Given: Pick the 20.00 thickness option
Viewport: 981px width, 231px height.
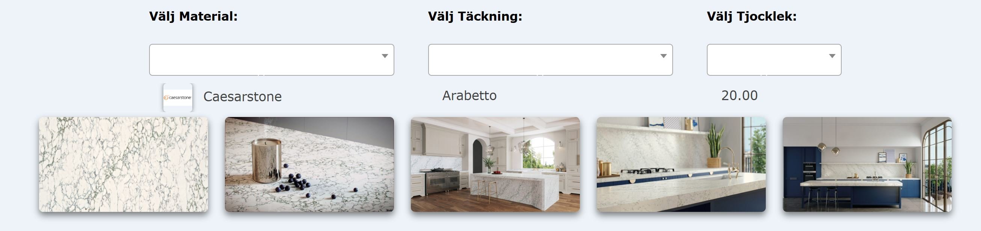Looking at the screenshot, I should click(739, 95).
